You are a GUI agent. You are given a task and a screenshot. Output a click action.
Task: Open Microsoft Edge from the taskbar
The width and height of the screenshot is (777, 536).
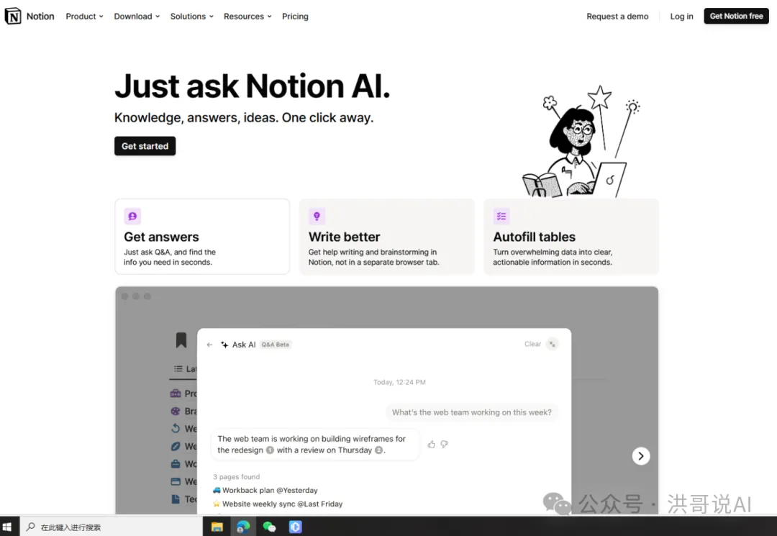click(x=243, y=527)
